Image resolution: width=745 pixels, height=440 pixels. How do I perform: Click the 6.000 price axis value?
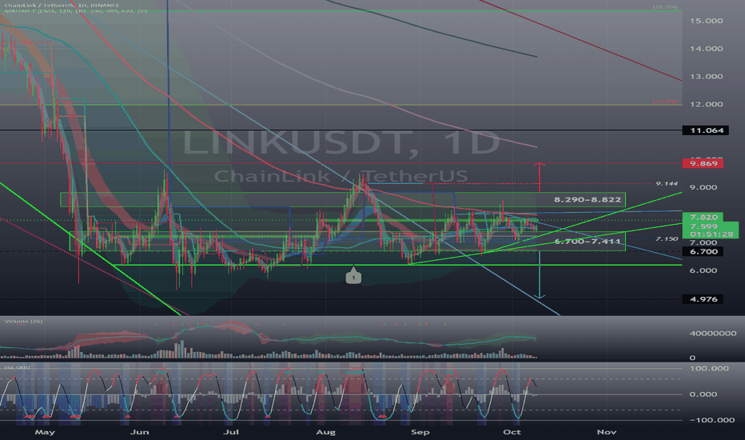point(703,270)
